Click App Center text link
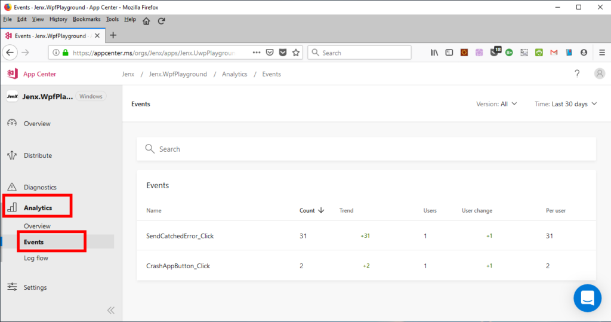611x322 pixels. (x=40, y=73)
